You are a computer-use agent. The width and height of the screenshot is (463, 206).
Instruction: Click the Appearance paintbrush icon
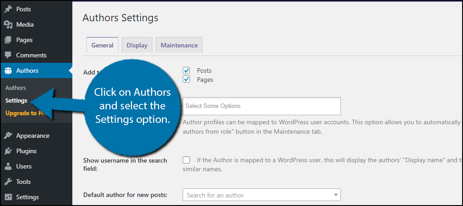[x=8, y=136]
